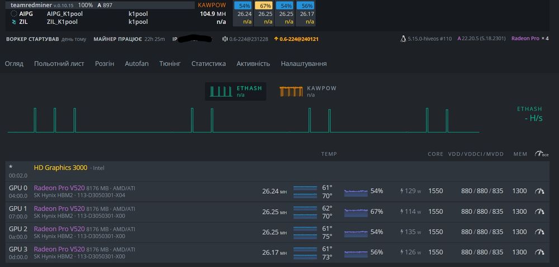Click the AIPG coin circle icon

[14, 14]
